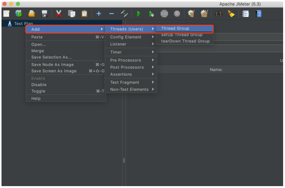Choose Disable in context menu

[66, 85]
